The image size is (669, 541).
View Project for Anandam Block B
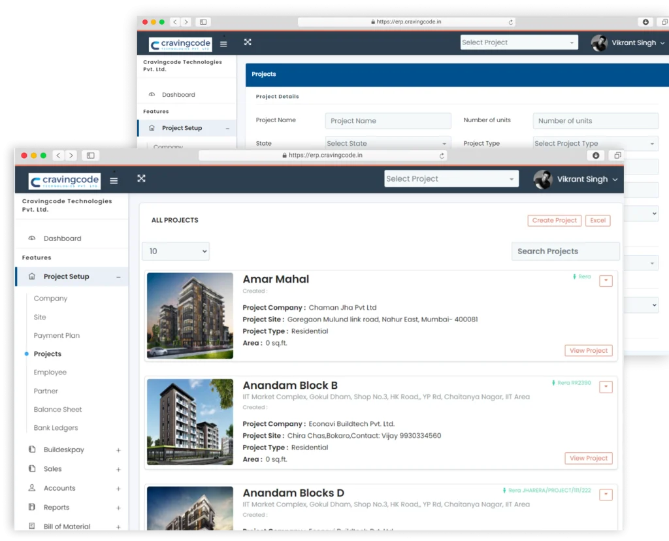pos(588,459)
